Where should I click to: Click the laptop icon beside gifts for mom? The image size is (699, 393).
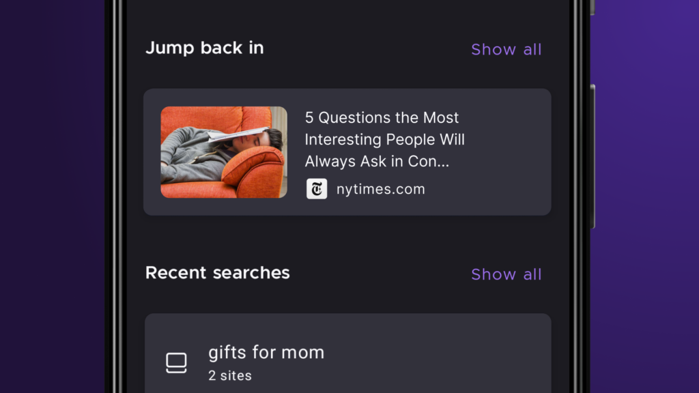click(x=176, y=363)
